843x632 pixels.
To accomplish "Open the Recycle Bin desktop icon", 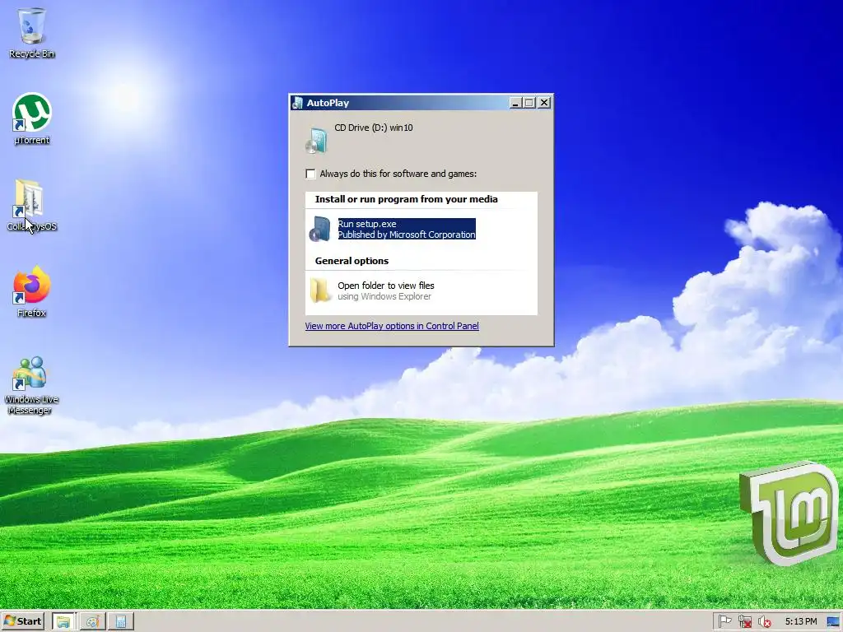I will pos(32,33).
